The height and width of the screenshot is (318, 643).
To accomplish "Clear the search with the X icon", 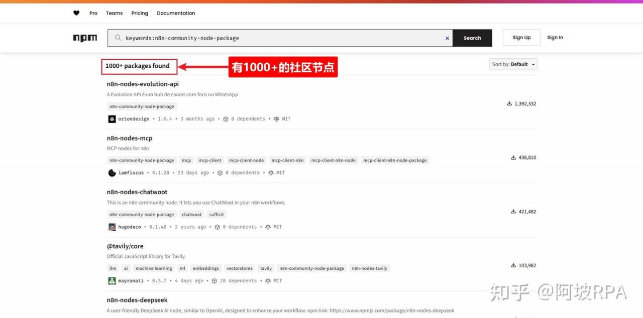I will coord(447,38).
